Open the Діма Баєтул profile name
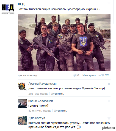This screenshot has width=116, height=131. click(37, 118)
